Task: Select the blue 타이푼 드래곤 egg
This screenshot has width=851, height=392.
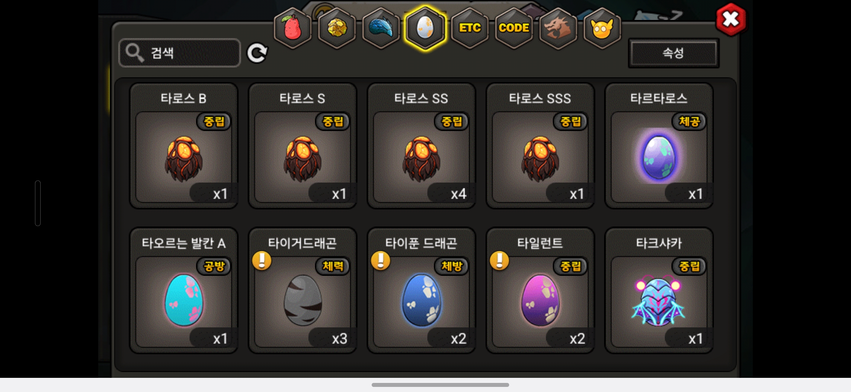Action: coord(421,290)
